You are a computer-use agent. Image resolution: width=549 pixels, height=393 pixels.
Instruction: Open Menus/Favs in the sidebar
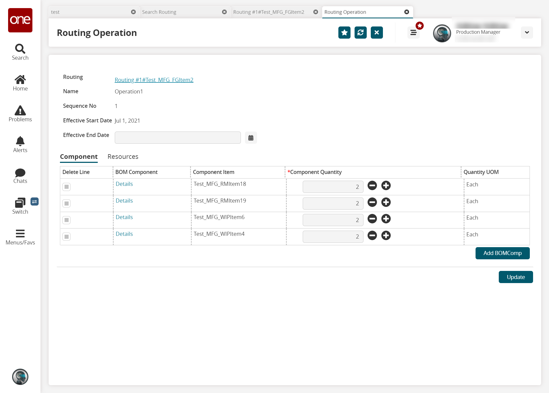coord(20,237)
